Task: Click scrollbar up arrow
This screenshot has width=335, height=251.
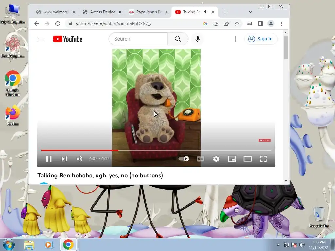Action: (286, 33)
